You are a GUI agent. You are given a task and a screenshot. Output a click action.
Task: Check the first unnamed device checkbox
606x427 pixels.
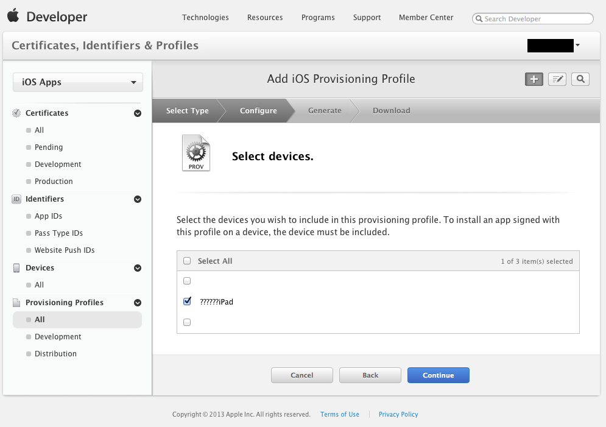187,281
